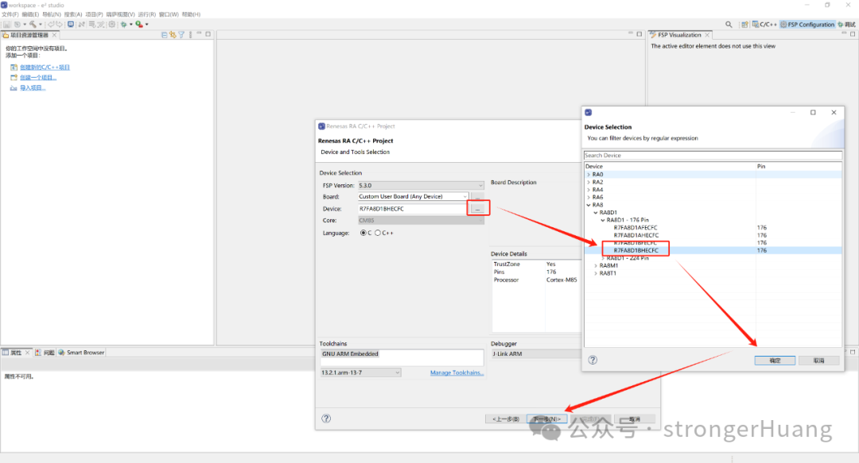Expand the RA8M1 tree node
This screenshot has width=859, height=463.
596,265
